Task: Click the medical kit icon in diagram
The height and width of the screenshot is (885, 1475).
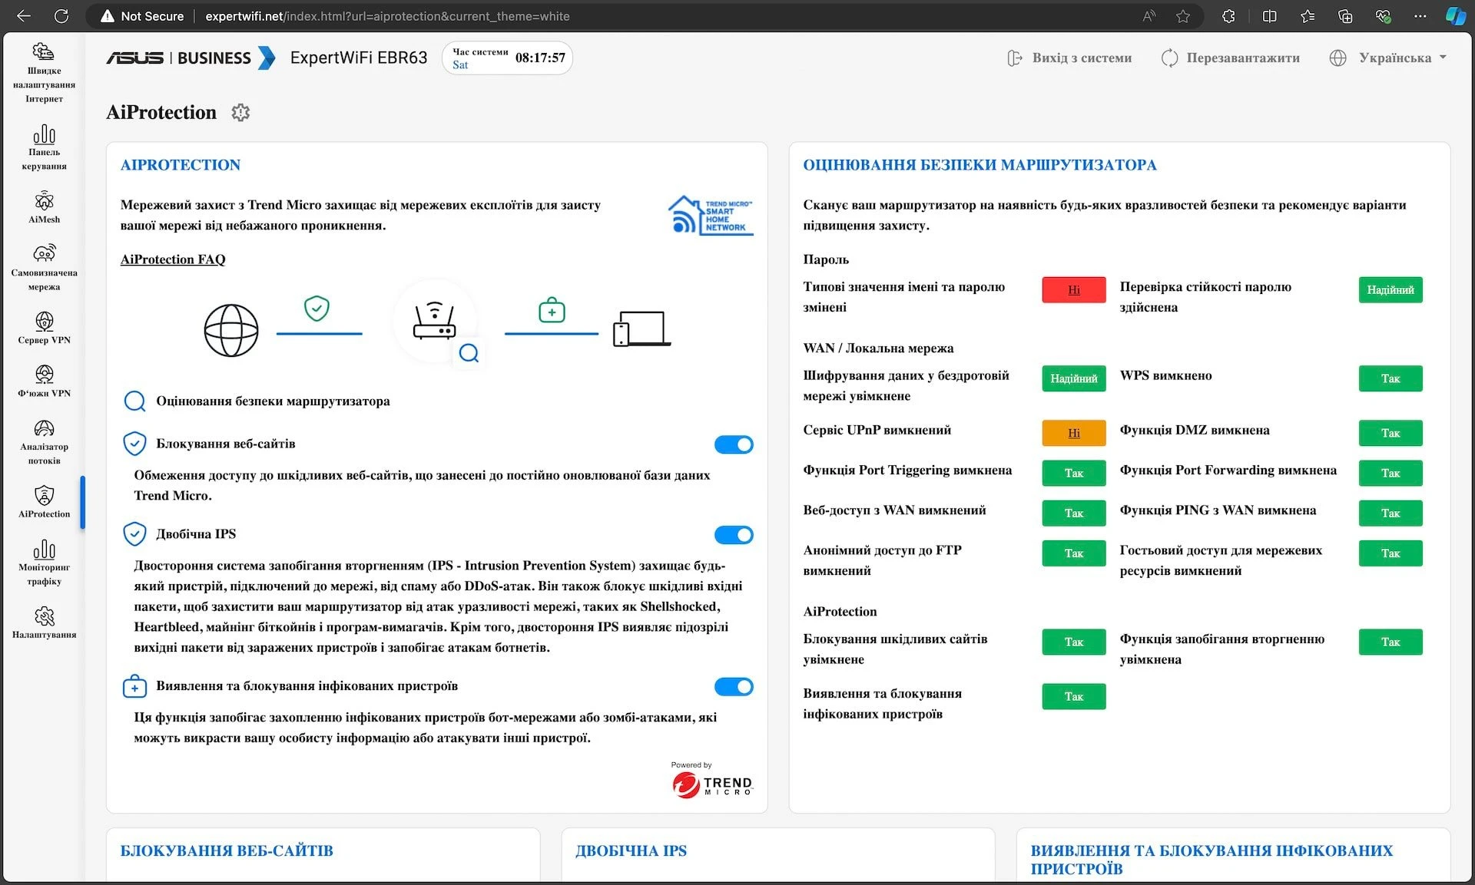Action: click(552, 310)
